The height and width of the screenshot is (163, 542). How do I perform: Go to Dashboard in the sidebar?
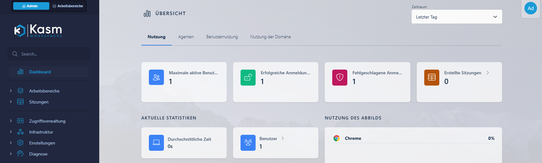coord(40,72)
